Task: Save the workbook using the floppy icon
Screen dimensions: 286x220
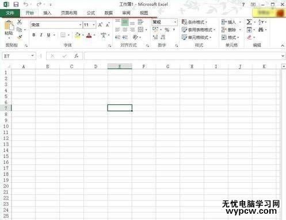Action: point(16,4)
